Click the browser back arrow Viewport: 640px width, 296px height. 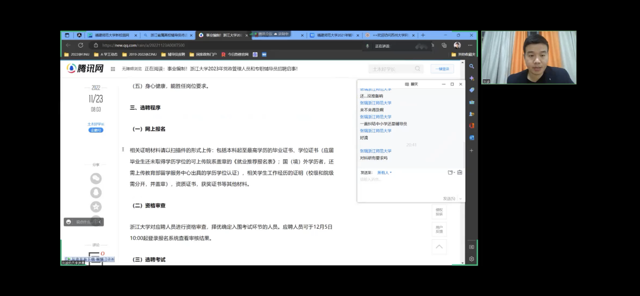pos(67,45)
